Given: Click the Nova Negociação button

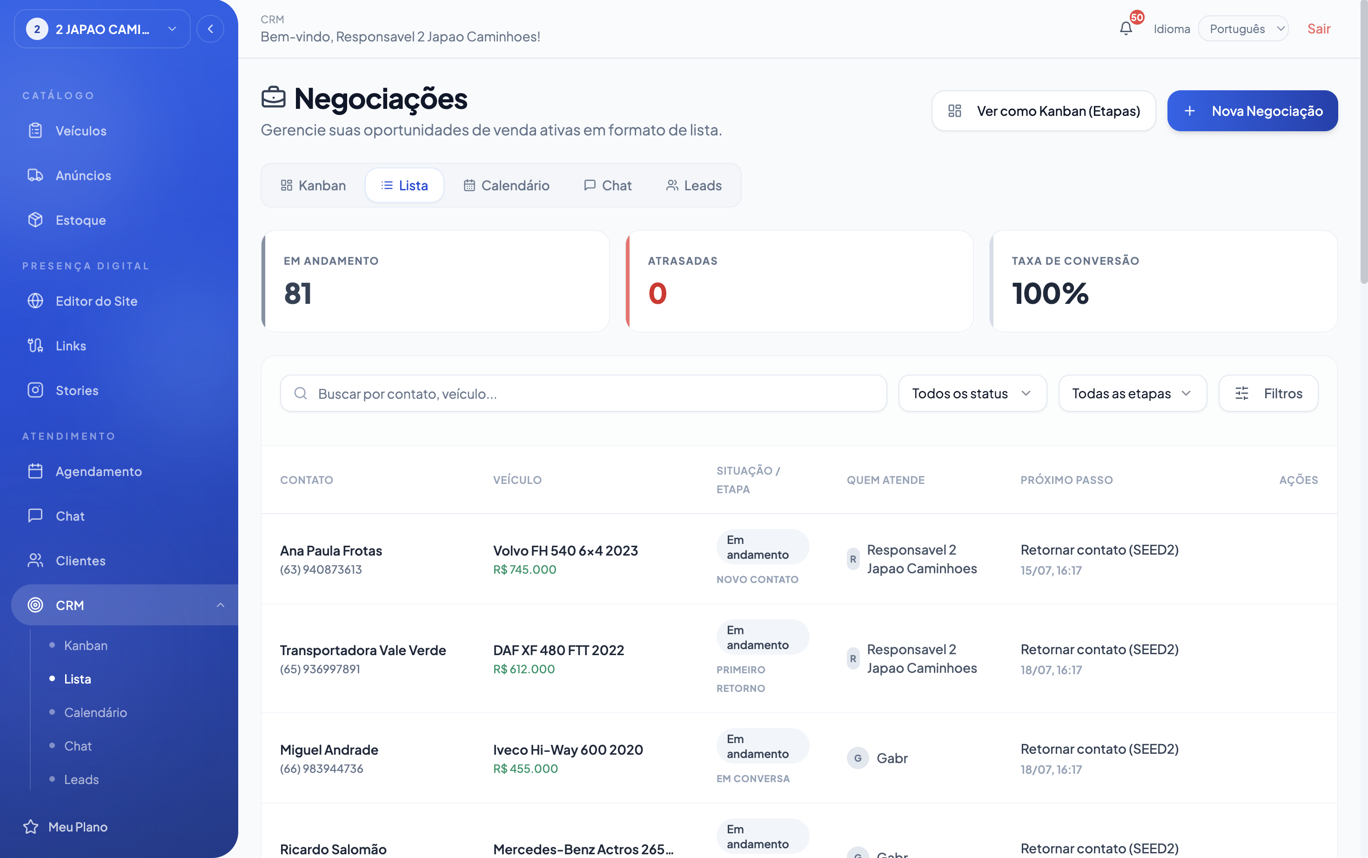Looking at the screenshot, I should tap(1252, 111).
